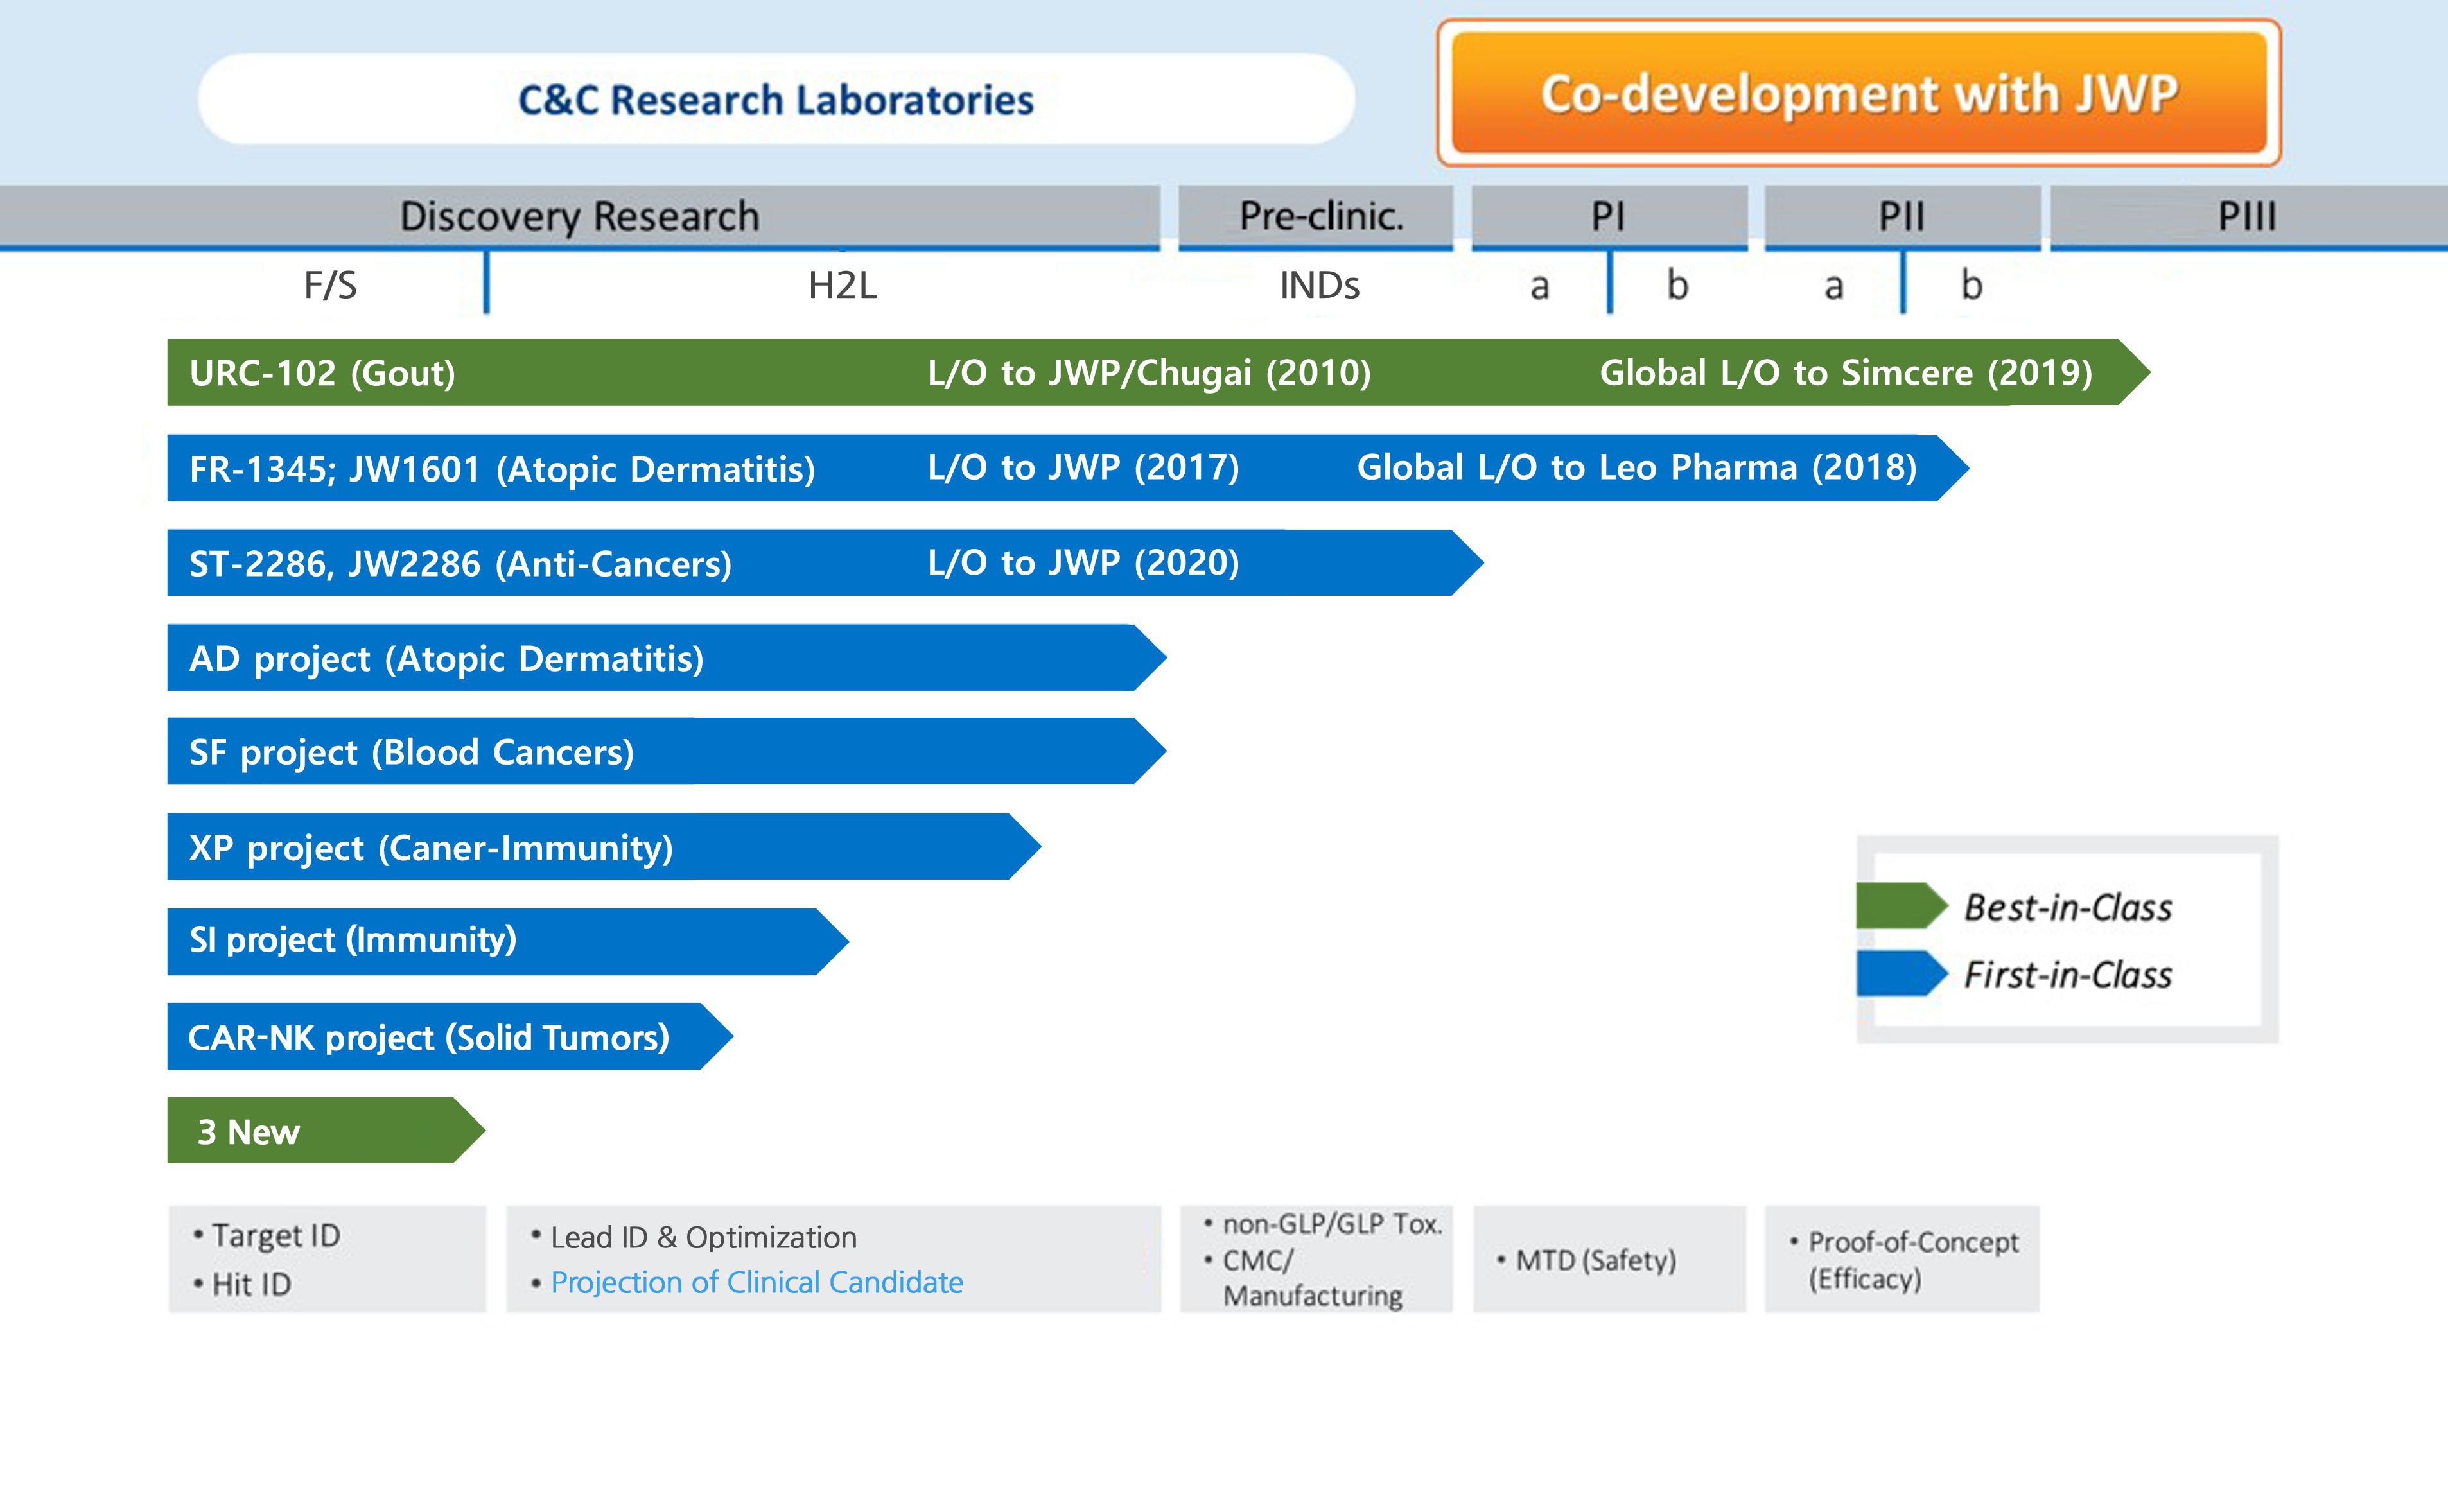Click Global L/O to Leo Pharma (2018)

(1637, 467)
